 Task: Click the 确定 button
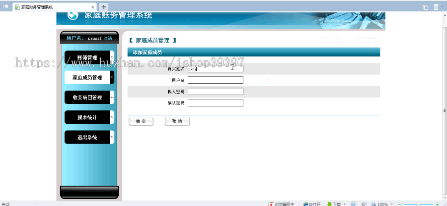(141, 121)
